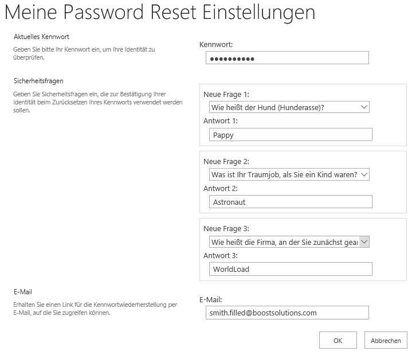Click the chevron on the Traumjob question dropdown
This screenshot has height=355, width=412.
(364, 174)
